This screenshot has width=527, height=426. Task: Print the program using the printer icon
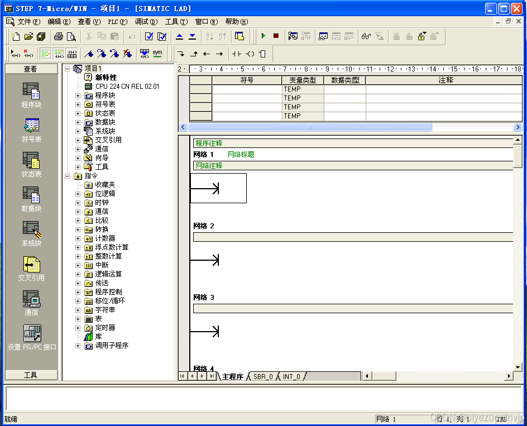[x=59, y=36]
